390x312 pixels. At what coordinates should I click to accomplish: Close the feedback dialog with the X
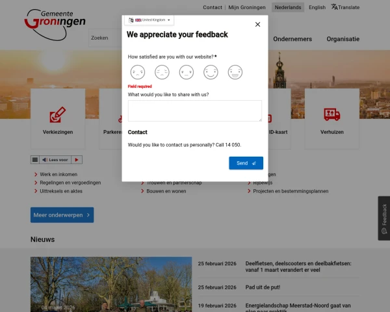point(257,25)
